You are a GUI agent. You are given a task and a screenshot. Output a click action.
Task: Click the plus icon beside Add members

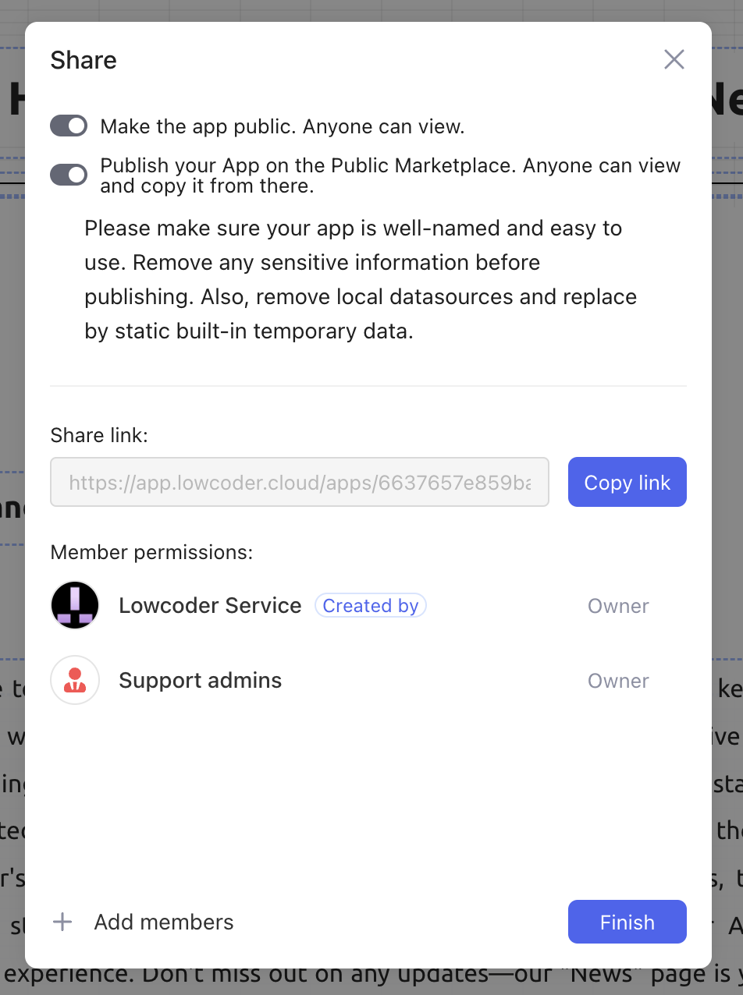[x=62, y=922]
